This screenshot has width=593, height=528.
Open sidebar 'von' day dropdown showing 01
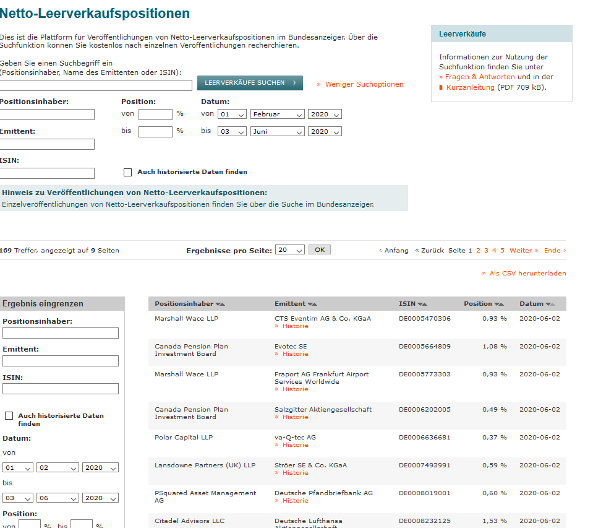click(x=18, y=467)
